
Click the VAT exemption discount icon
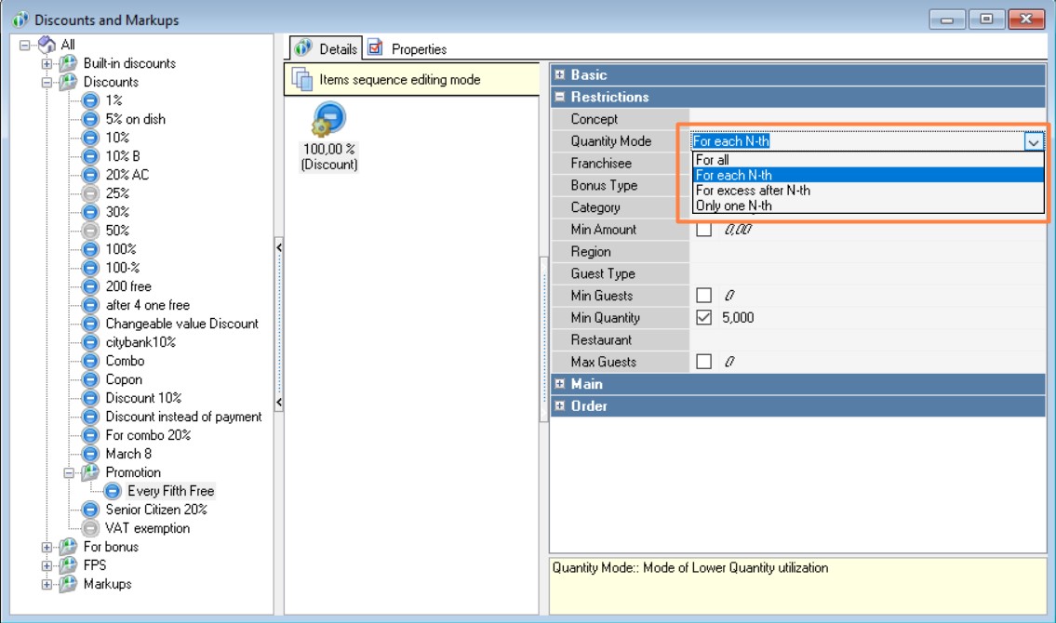89,528
